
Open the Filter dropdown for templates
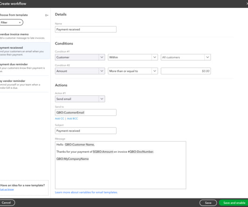[11, 22]
